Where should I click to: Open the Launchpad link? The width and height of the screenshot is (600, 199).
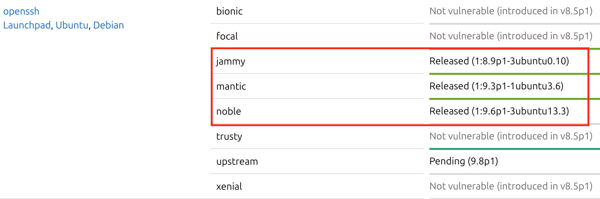point(27,25)
